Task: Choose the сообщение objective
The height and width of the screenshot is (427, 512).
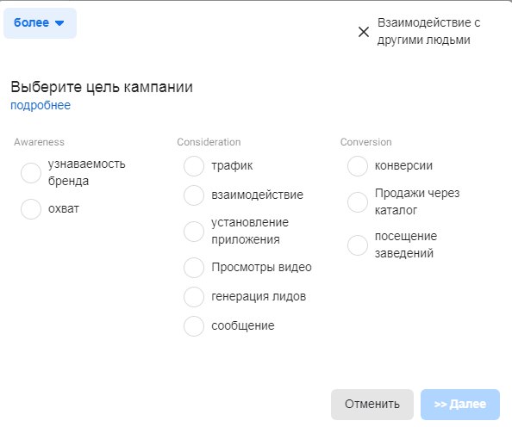Action: point(194,326)
